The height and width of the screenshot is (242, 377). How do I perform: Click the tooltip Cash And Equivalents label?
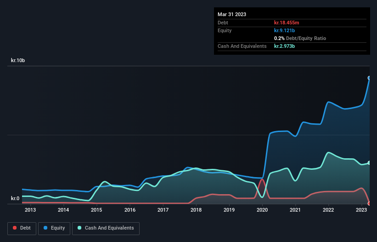pos(242,46)
